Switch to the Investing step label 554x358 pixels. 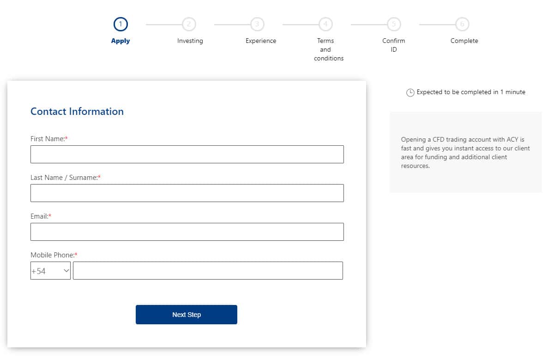190,41
